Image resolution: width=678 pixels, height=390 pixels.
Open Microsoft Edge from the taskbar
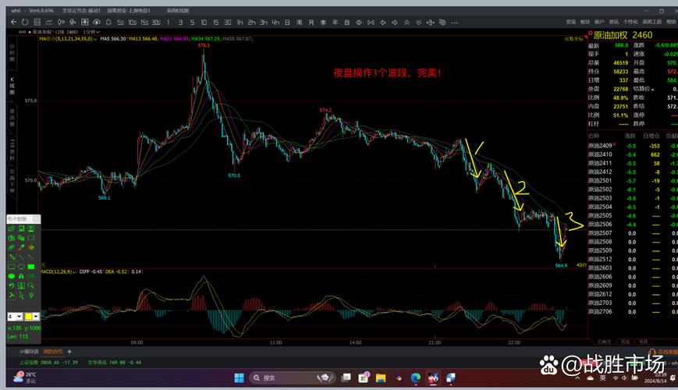pos(416,378)
